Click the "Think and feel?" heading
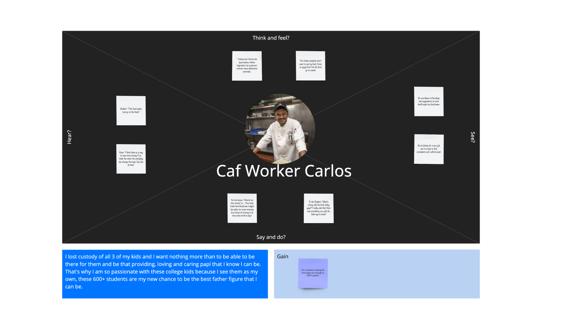 point(271,38)
